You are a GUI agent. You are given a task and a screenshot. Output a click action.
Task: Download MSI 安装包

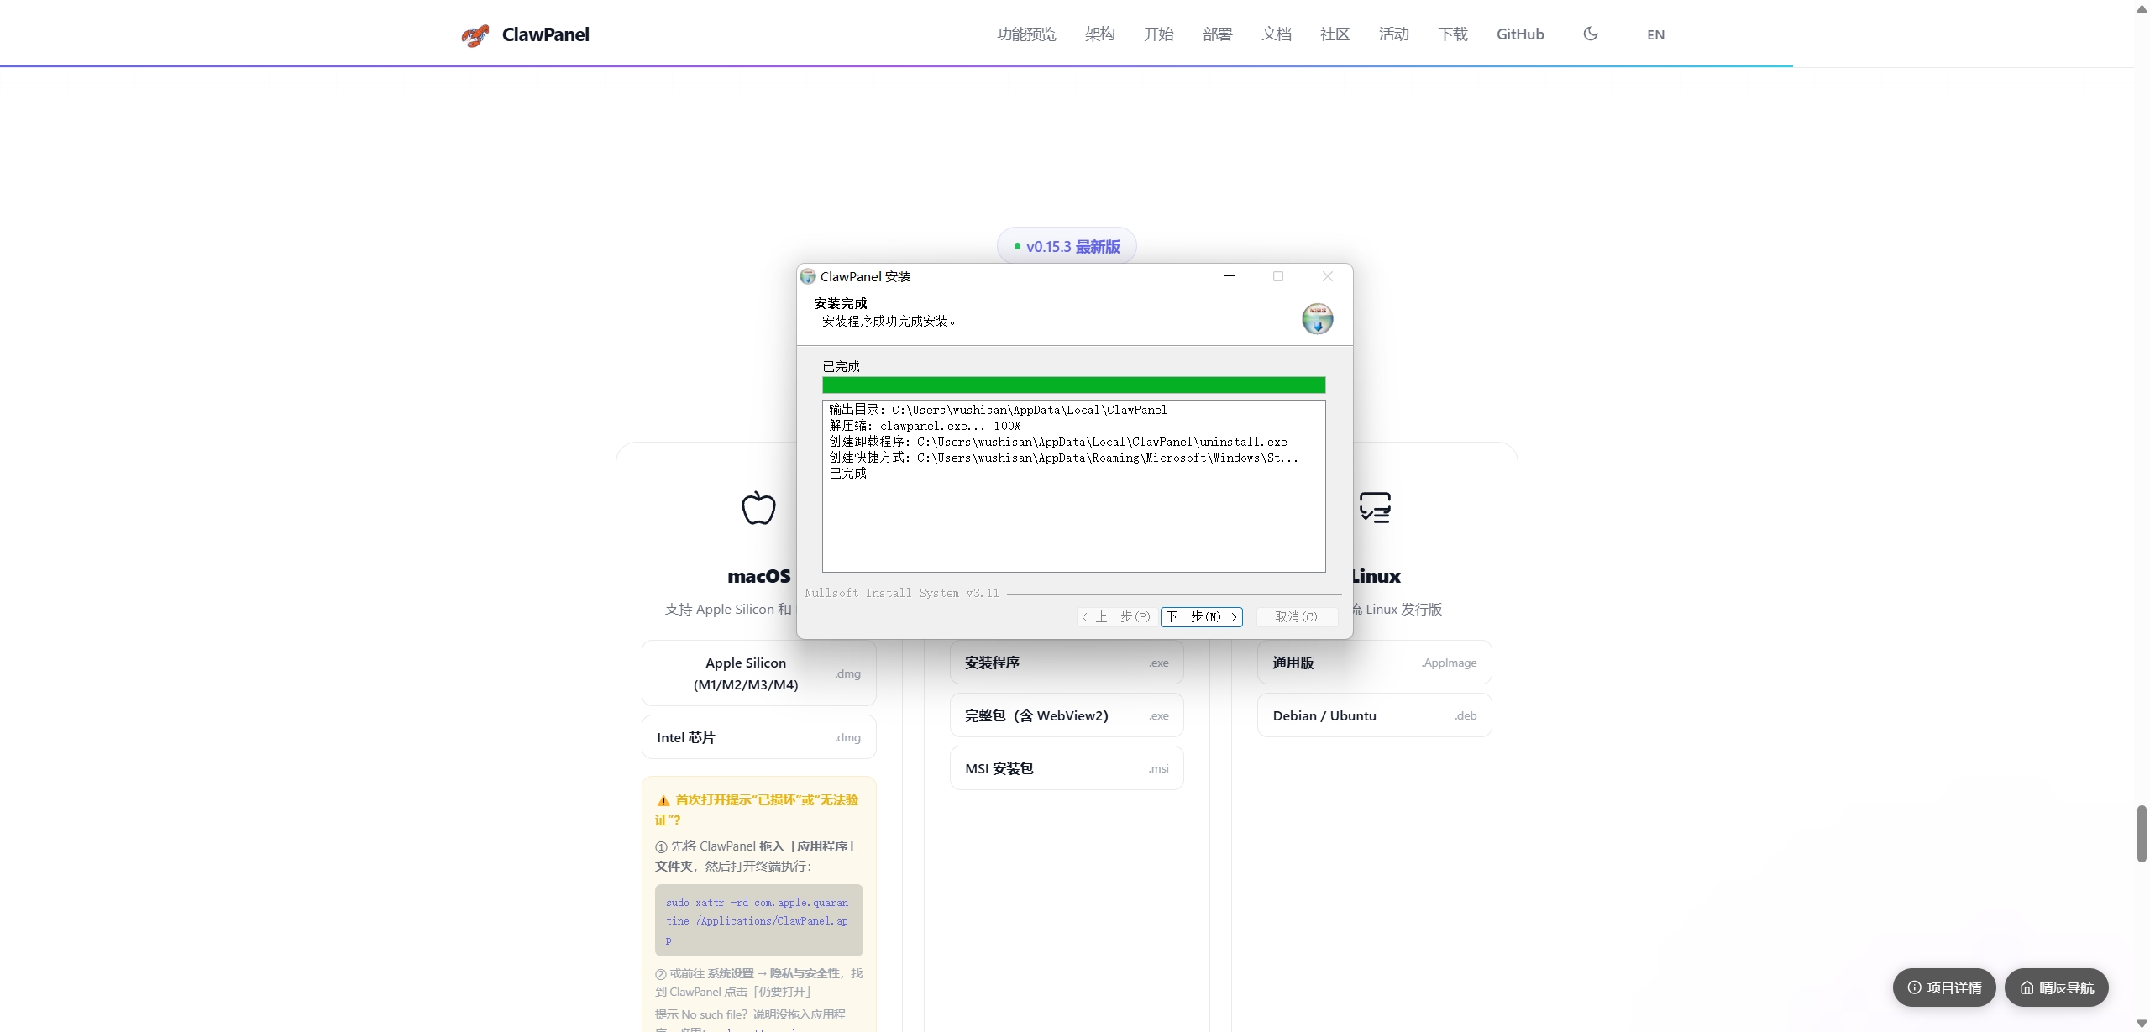click(x=1067, y=768)
